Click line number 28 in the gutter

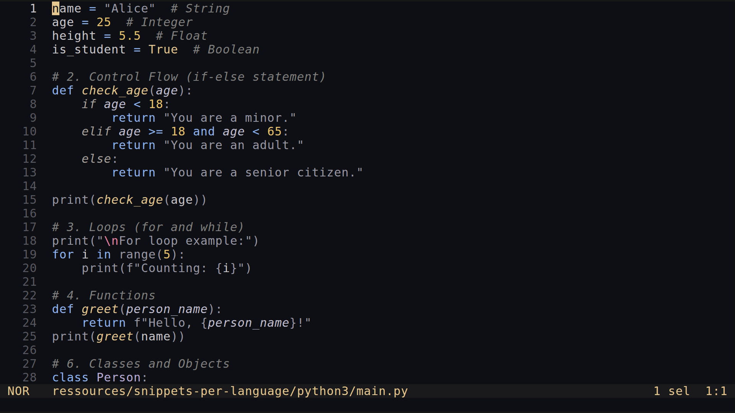tap(29, 377)
